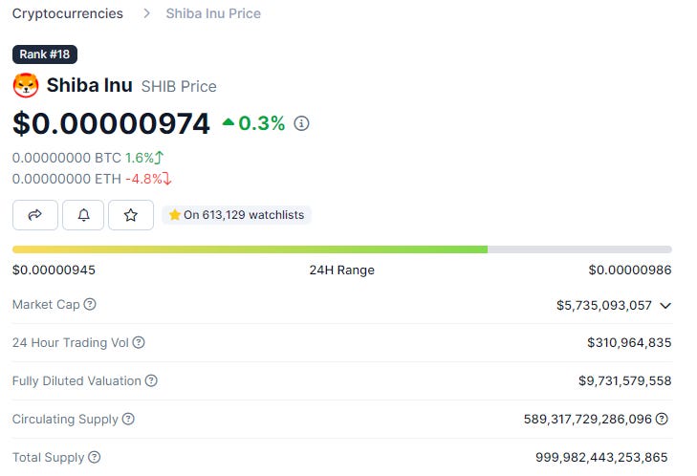697x476 pixels.
Task: Click the -4.8% ETH change percentage
Action: click(143, 179)
